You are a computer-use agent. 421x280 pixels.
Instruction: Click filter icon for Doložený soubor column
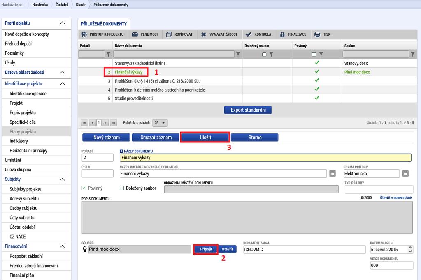tap(271, 54)
